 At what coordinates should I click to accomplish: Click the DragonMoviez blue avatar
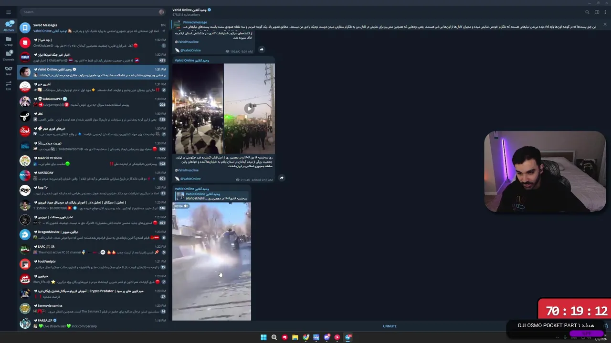[25, 234]
